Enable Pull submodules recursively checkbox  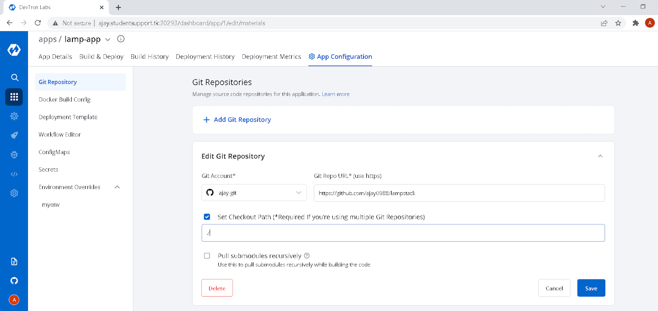(207, 256)
